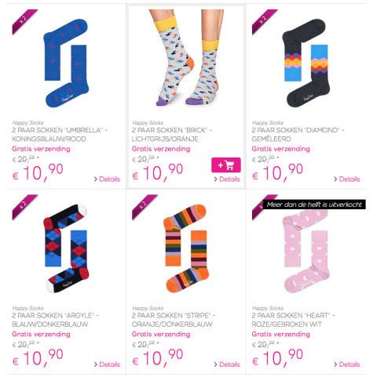Open details for Diamond socks

[347, 179]
